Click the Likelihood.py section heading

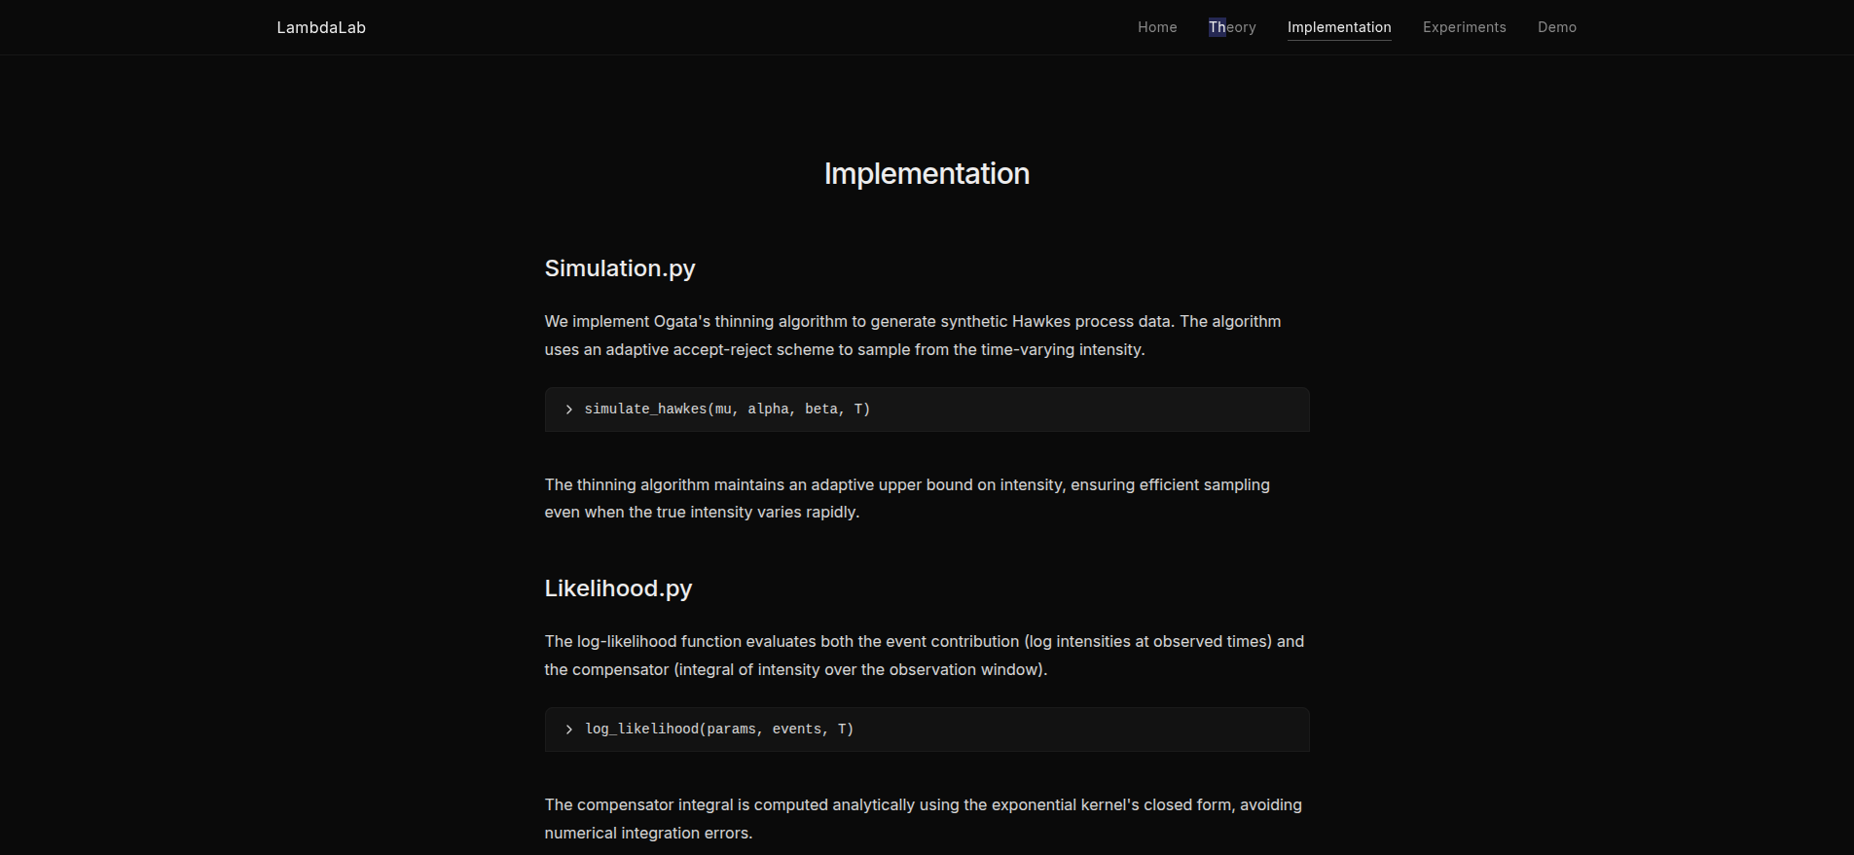pos(618,588)
